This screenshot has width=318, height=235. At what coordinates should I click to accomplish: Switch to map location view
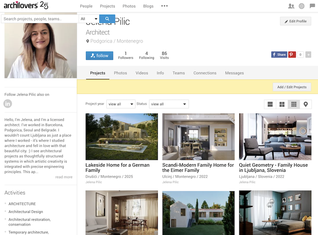tap(305, 104)
